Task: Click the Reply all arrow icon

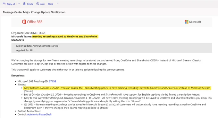Action: (4, 4)
